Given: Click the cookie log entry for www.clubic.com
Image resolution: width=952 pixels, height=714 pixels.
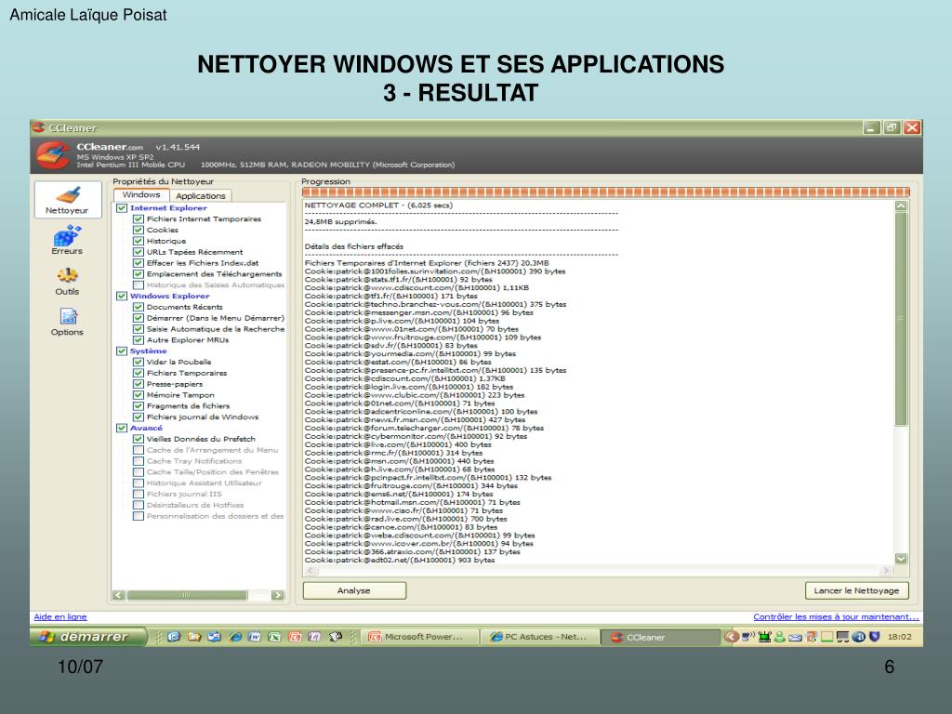Looking at the screenshot, I should (x=414, y=394).
